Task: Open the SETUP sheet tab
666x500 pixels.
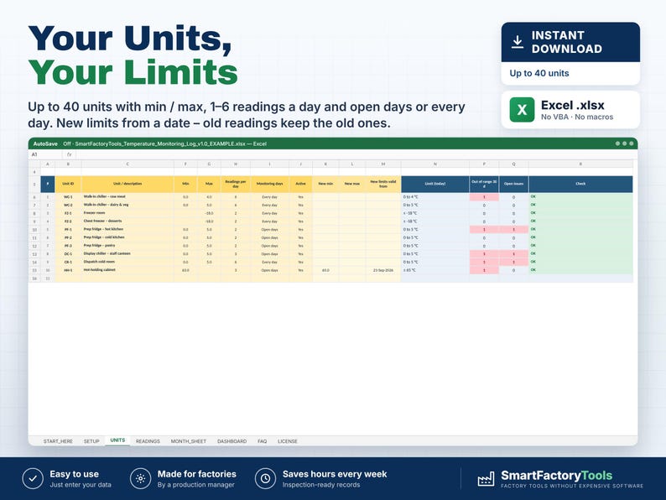Action: (91, 441)
